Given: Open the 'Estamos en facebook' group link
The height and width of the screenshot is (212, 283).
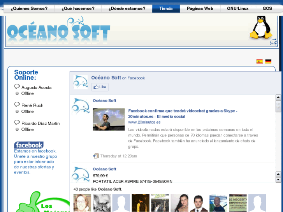Looking at the screenshot, I should coord(35,161).
